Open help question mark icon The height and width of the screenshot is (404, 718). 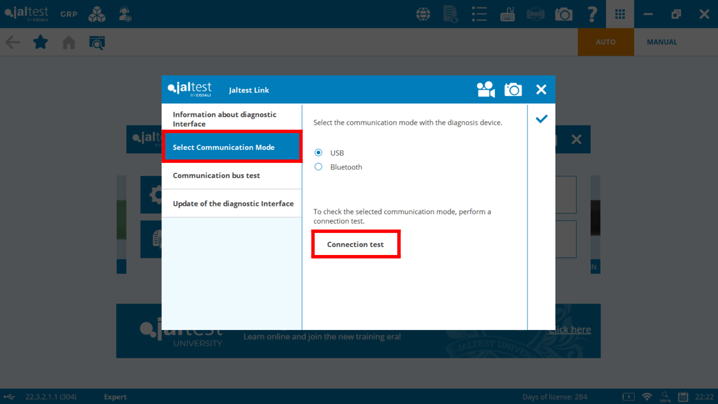click(x=592, y=14)
